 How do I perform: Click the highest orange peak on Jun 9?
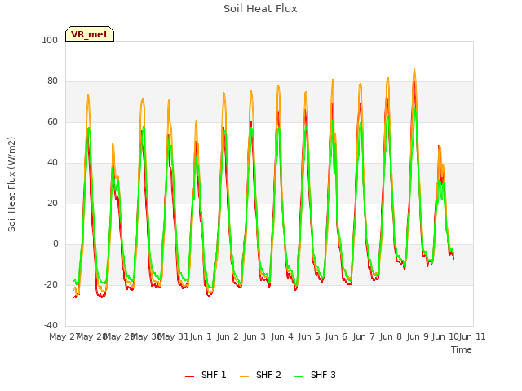click(414, 69)
